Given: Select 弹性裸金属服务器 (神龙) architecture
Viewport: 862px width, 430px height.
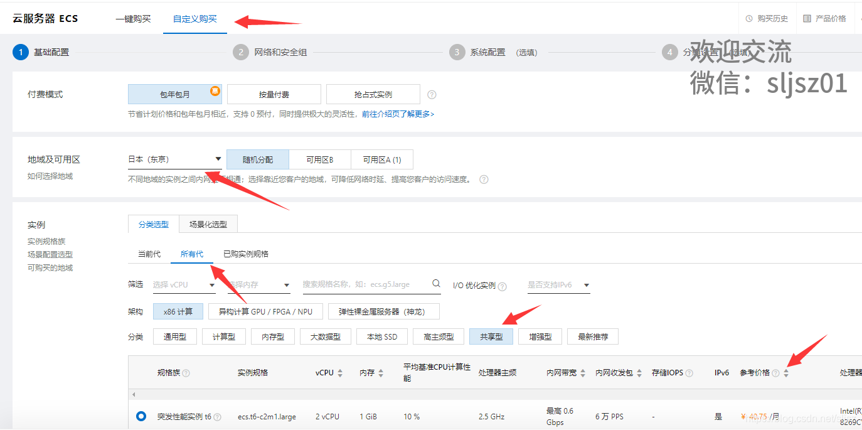Looking at the screenshot, I should point(384,311).
